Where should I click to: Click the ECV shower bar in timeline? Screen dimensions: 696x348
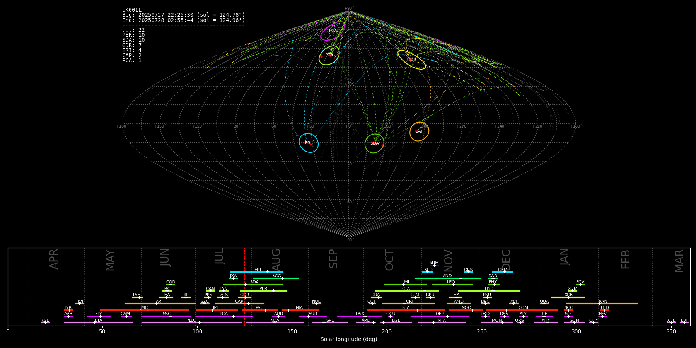(x=580, y=285)
